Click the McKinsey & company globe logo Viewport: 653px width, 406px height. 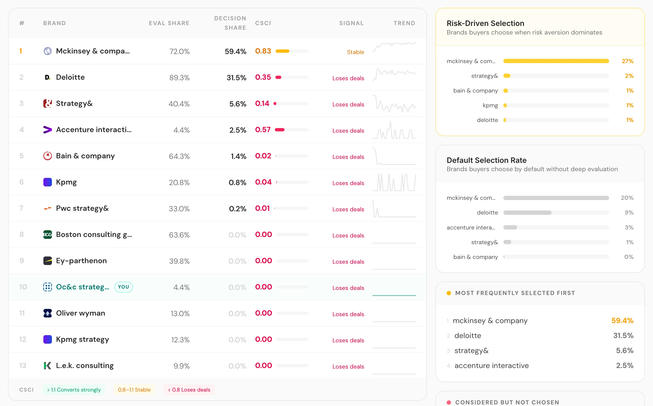pos(48,51)
